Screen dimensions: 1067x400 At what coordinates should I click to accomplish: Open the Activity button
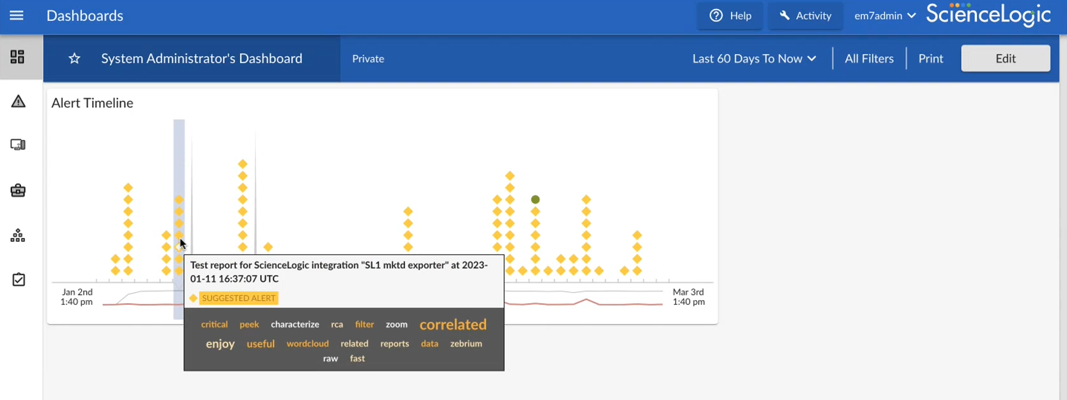pyautogui.click(x=805, y=16)
